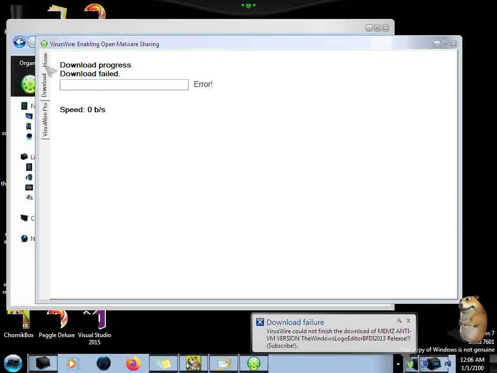497x373 pixels.
Task: Open the clock showing 12:06 AM
Action: tap(472, 364)
